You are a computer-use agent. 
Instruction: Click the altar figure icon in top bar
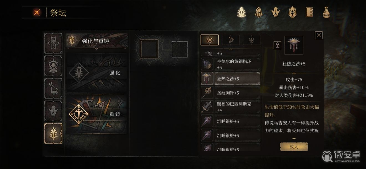coord(242,12)
